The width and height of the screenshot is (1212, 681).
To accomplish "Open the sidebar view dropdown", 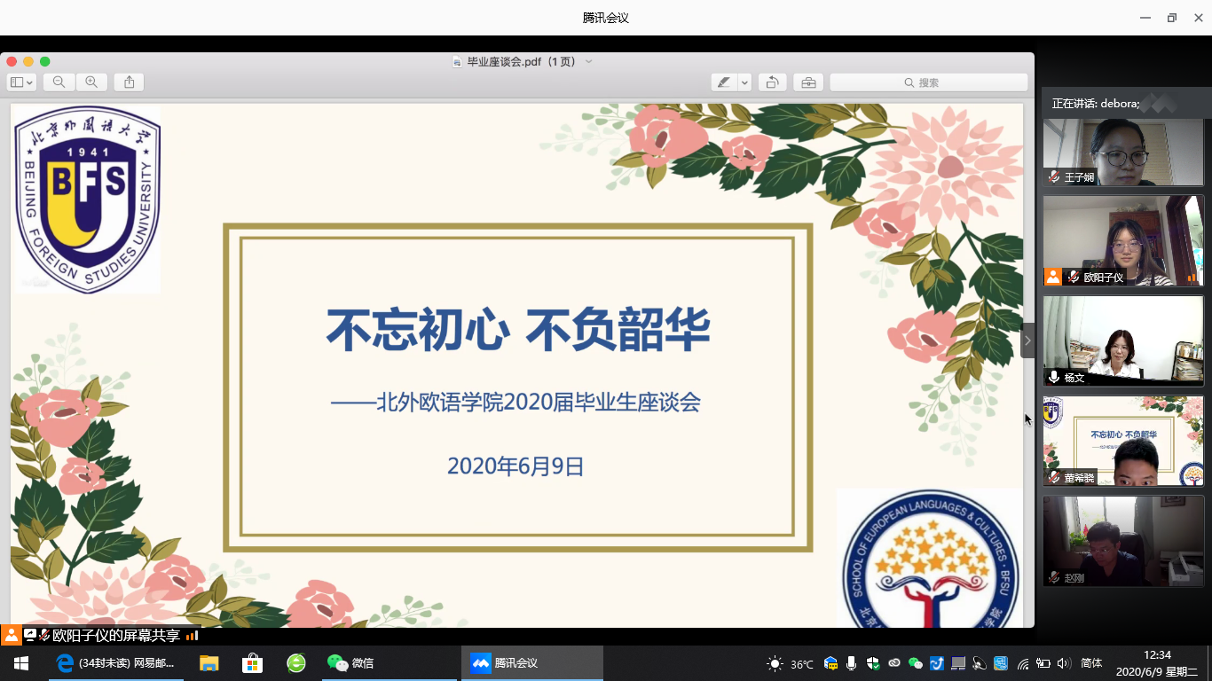I will point(21,82).
